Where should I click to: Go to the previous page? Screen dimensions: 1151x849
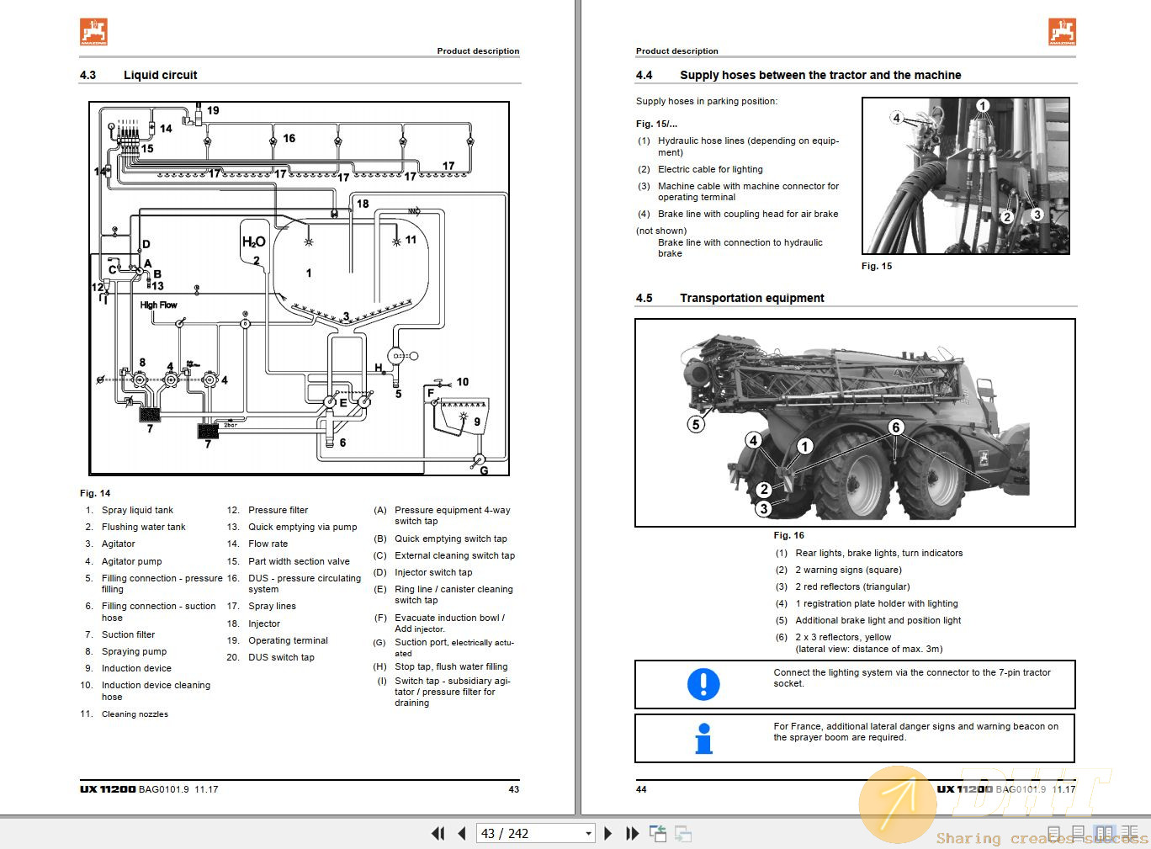point(462,834)
